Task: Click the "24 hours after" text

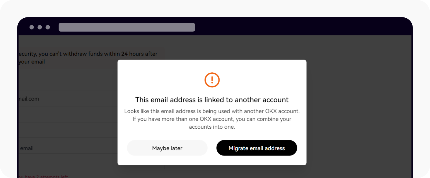Action: point(139,54)
